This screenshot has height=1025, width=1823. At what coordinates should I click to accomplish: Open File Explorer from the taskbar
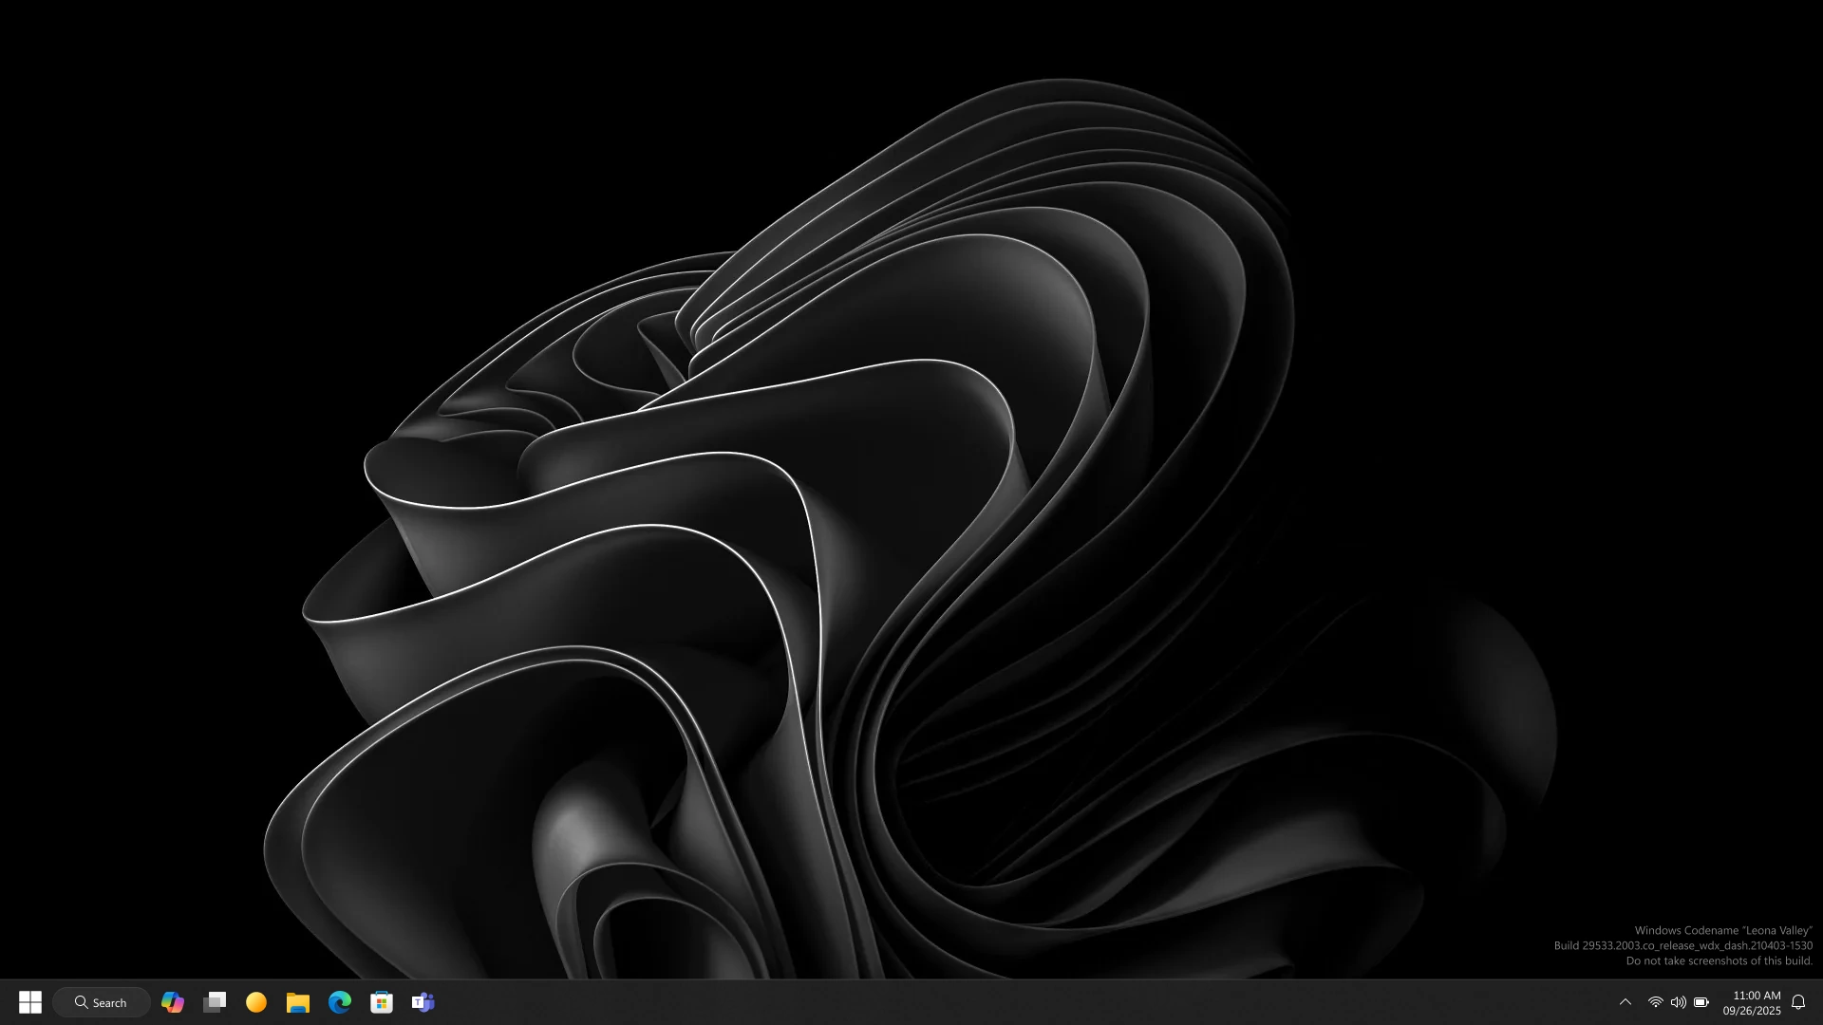298,1002
